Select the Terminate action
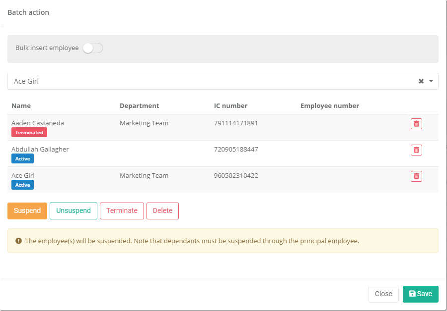The width and height of the screenshot is (447, 311). [x=122, y=210]
